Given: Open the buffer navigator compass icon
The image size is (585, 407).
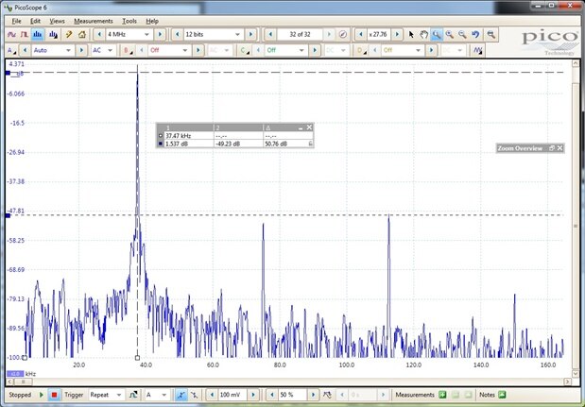Looking at the screenshot, I should tap(343, 34).
